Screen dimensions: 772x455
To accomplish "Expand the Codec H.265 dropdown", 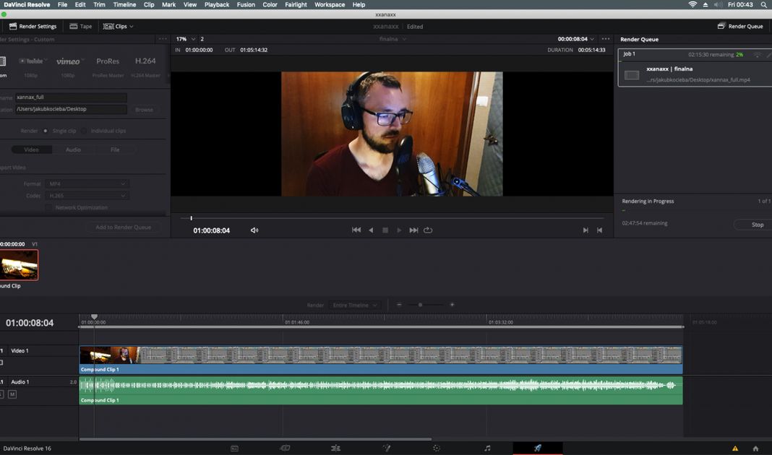I will [x=87, y=196].
